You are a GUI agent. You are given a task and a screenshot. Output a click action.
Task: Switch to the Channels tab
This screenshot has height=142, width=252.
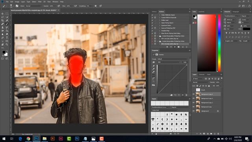[x=202, y=75]
